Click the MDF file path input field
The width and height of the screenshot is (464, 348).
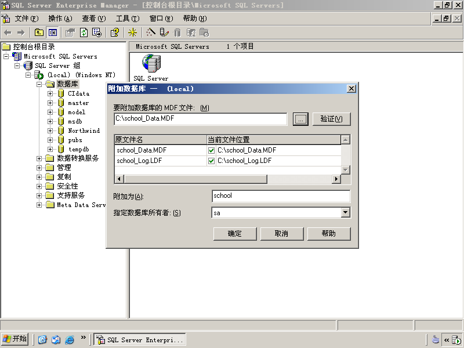click(x=200, y=119)
